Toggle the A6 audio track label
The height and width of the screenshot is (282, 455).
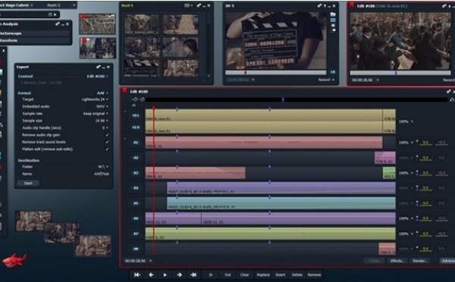[136, 218]
